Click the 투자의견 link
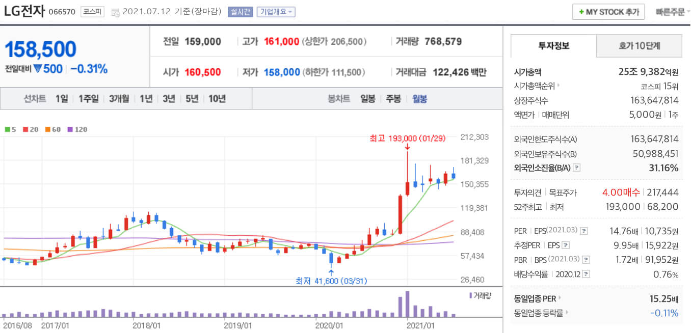The image size is (691, 333). tap(527, 192)
